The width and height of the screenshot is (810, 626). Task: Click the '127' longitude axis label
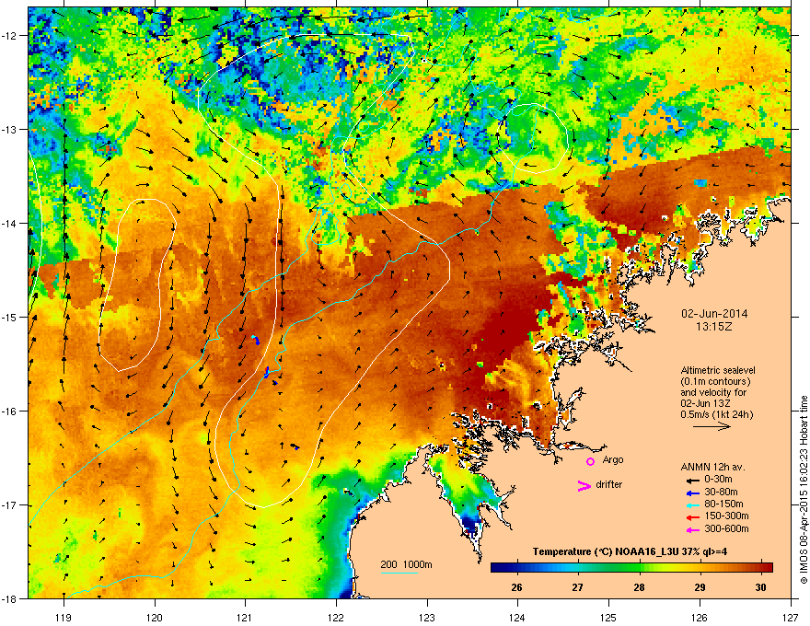[x=791, y=617]
